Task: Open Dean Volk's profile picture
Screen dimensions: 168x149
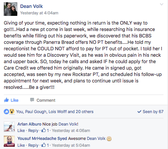Action: 11,9
